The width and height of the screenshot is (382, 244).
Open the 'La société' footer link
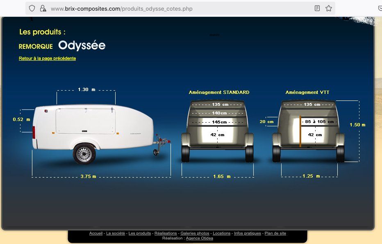[116, 233]
